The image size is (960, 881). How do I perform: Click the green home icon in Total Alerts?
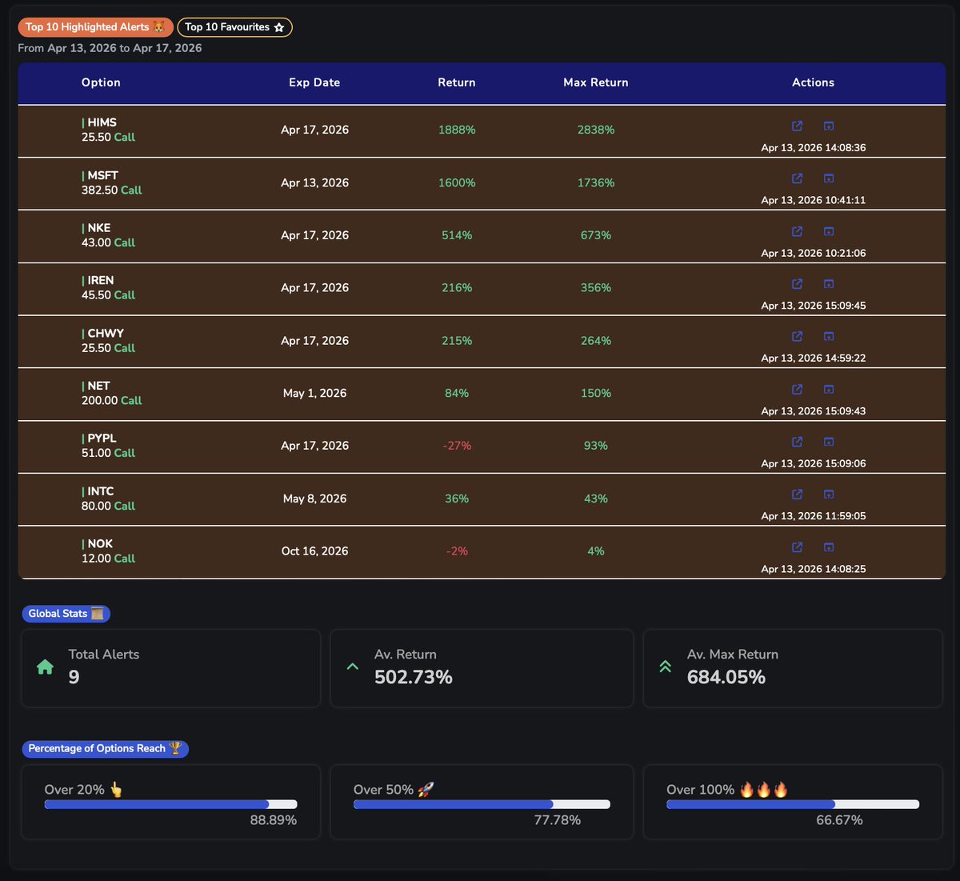point(46,667)
